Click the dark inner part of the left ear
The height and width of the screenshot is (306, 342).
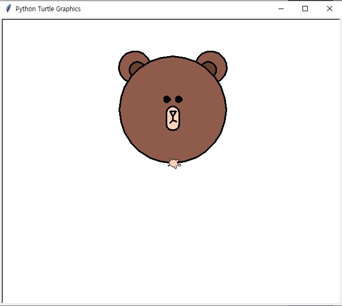tap(135, 67)
